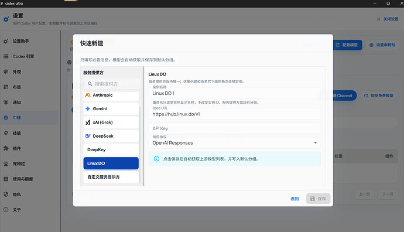The height and width of the screenshot is (232, 404).
Task: Click the settings gear icon beside 设置
Action: tap(6, 19)
